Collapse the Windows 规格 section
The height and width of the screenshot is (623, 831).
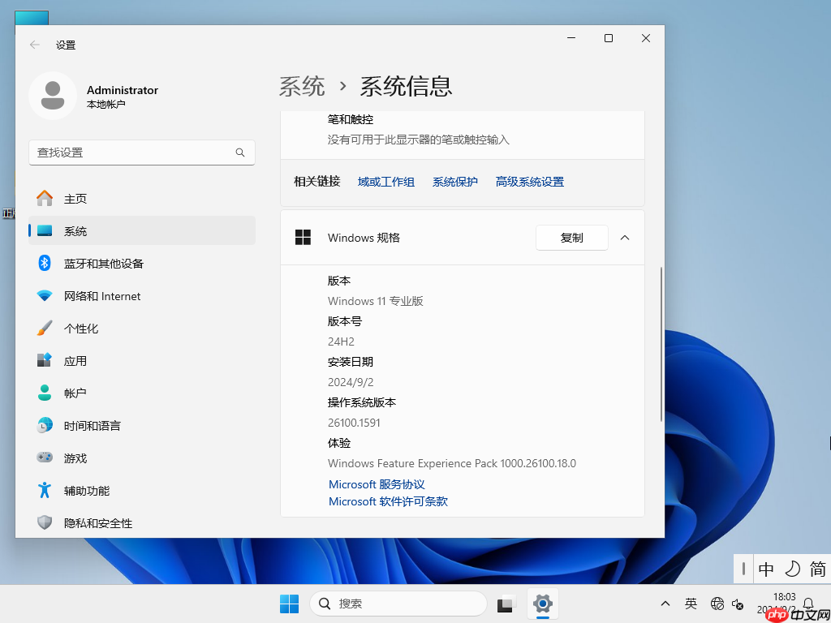tap(624, 237)
